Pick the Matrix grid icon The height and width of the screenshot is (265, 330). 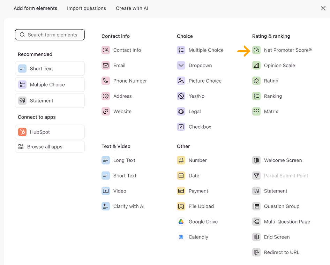coord(256,112)
